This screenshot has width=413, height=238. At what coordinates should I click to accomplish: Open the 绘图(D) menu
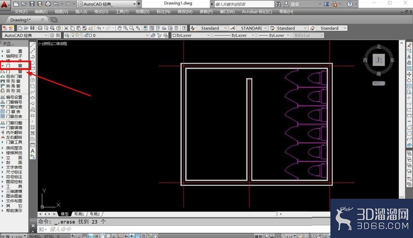[x=142, y=12]
